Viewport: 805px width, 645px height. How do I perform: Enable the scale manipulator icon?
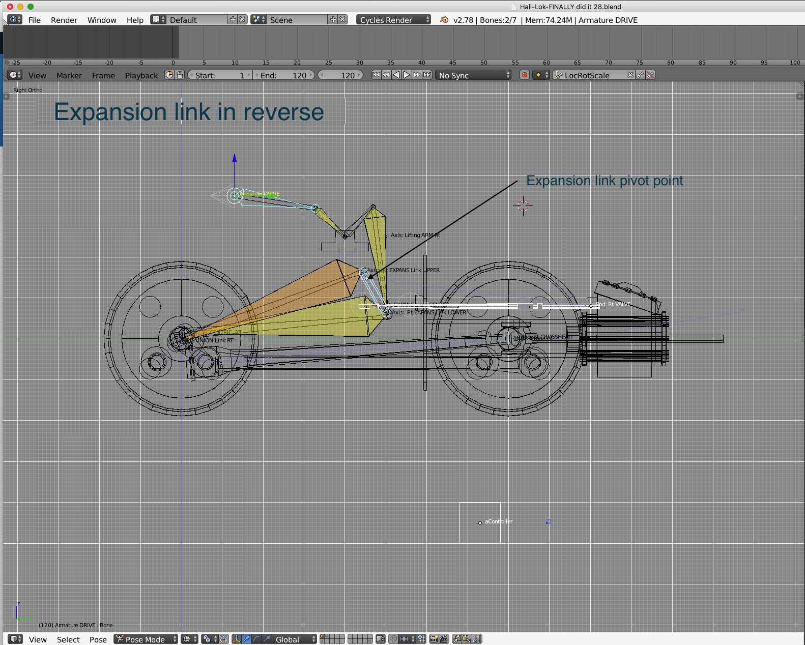pos(267,639)
